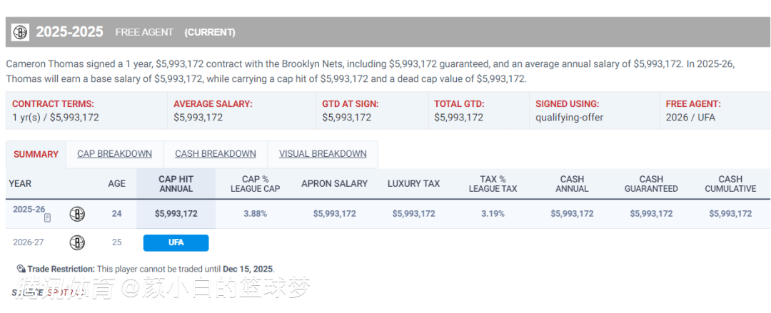Open the Cash Breakdown tab
The height and width of the screenshot is (313, 771).
(x=215, y=154)
